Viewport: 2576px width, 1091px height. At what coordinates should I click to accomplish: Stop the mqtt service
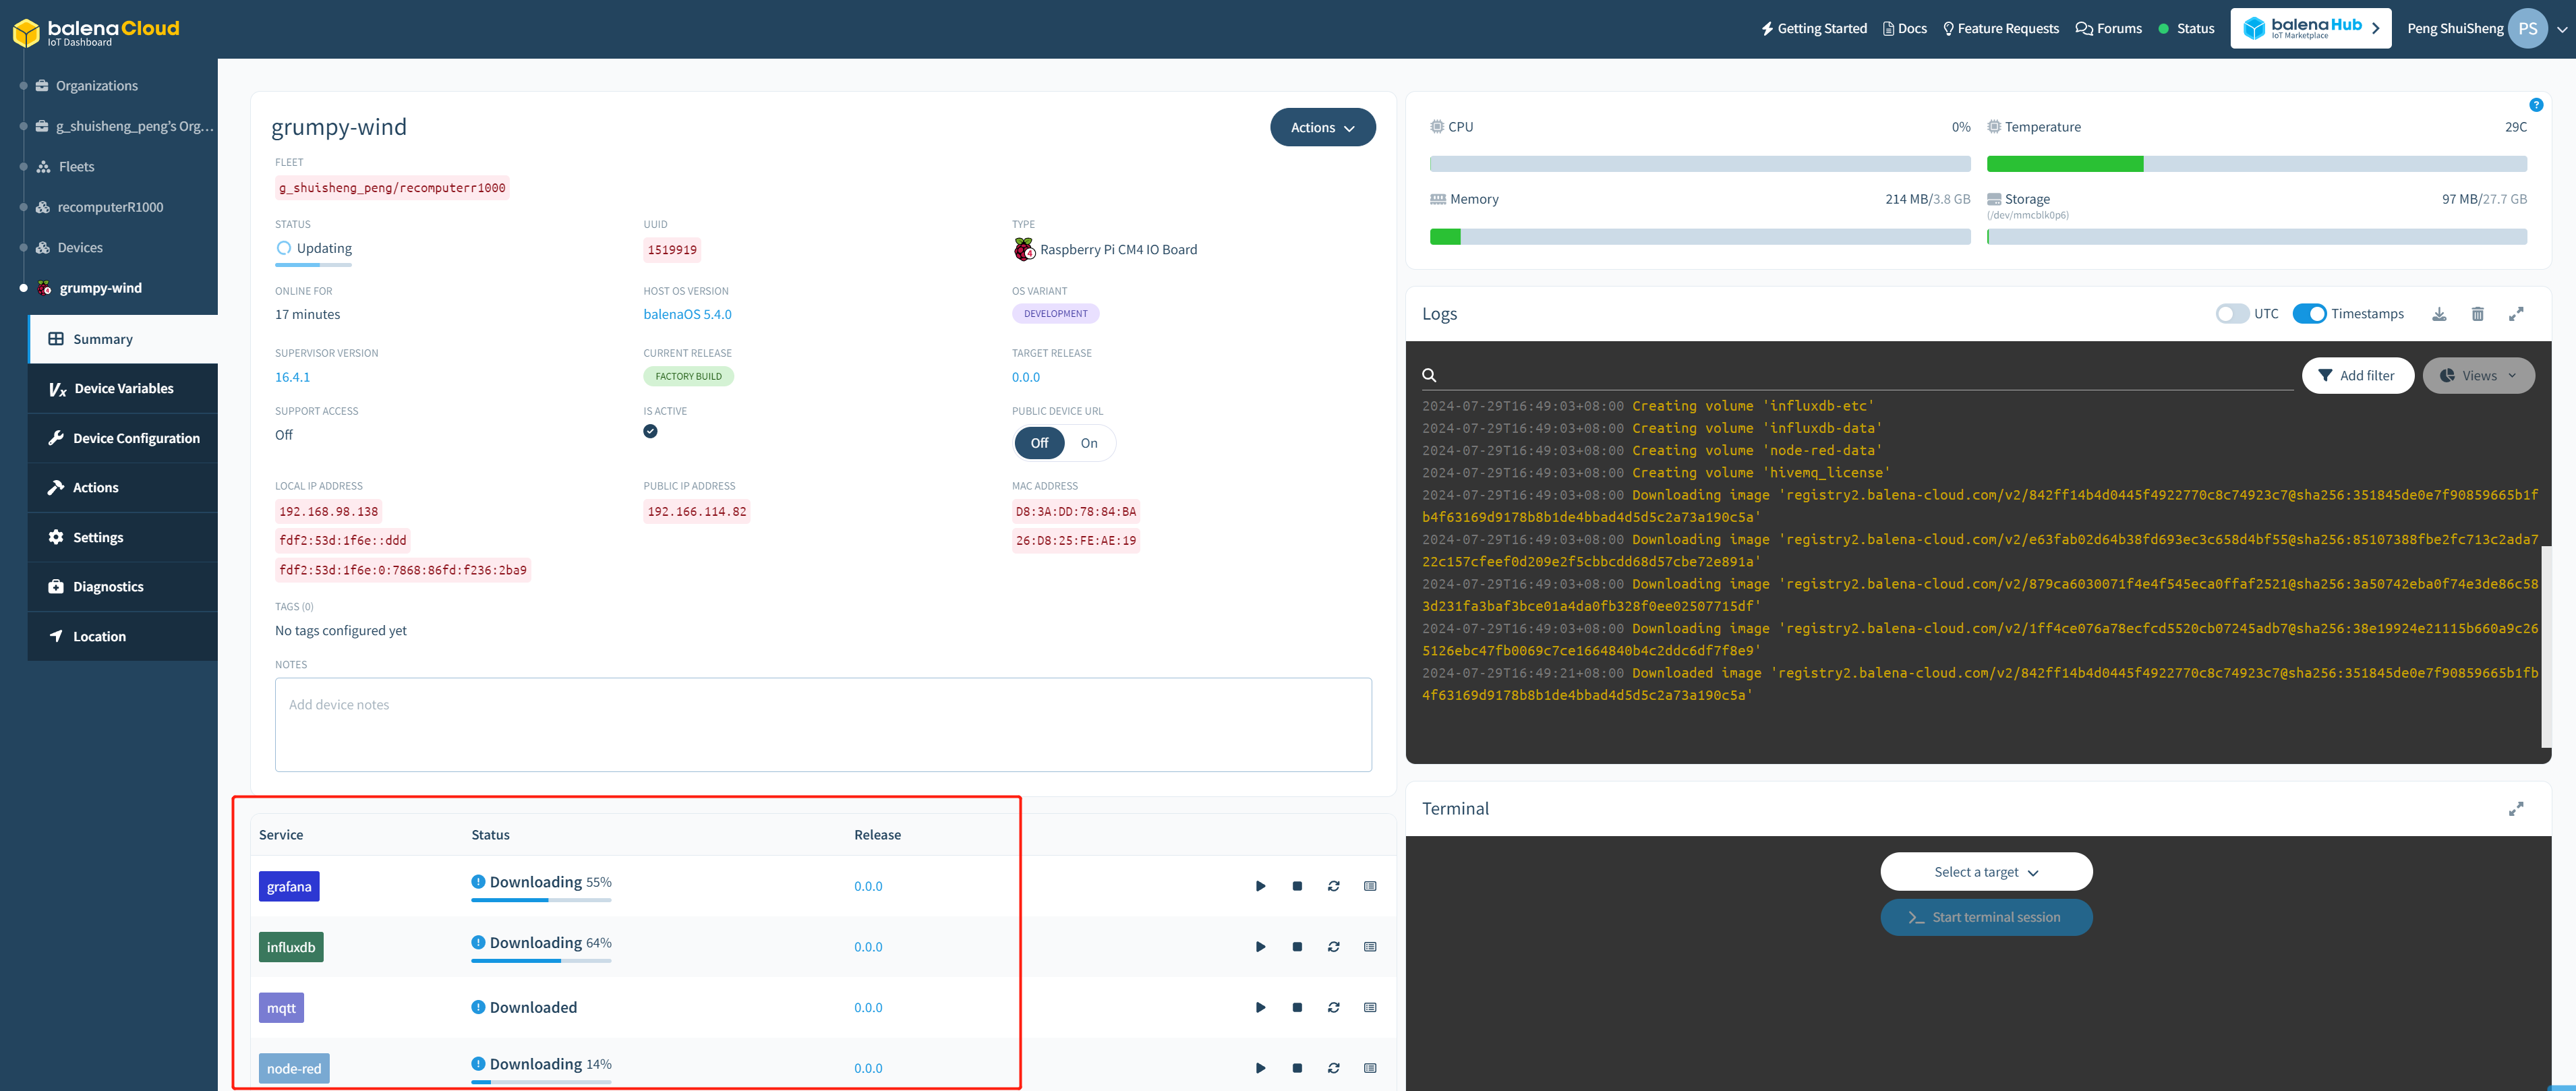point(1297,1007)
